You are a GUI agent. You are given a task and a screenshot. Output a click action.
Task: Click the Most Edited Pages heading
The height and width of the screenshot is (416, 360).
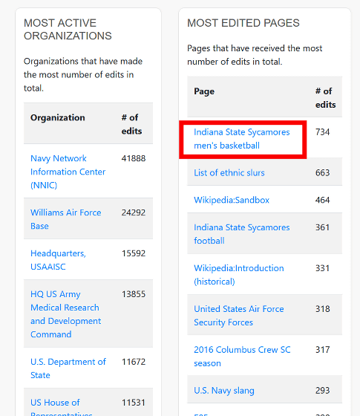(243, 23)
